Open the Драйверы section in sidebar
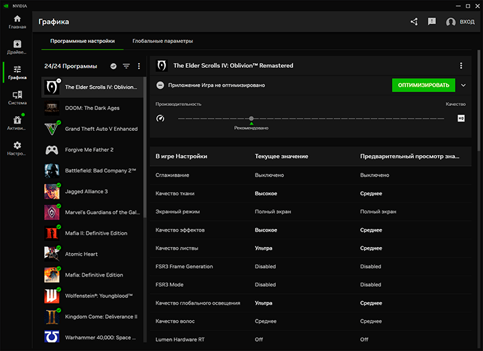This screenshot has height=351, width=483. coord(17,47)
